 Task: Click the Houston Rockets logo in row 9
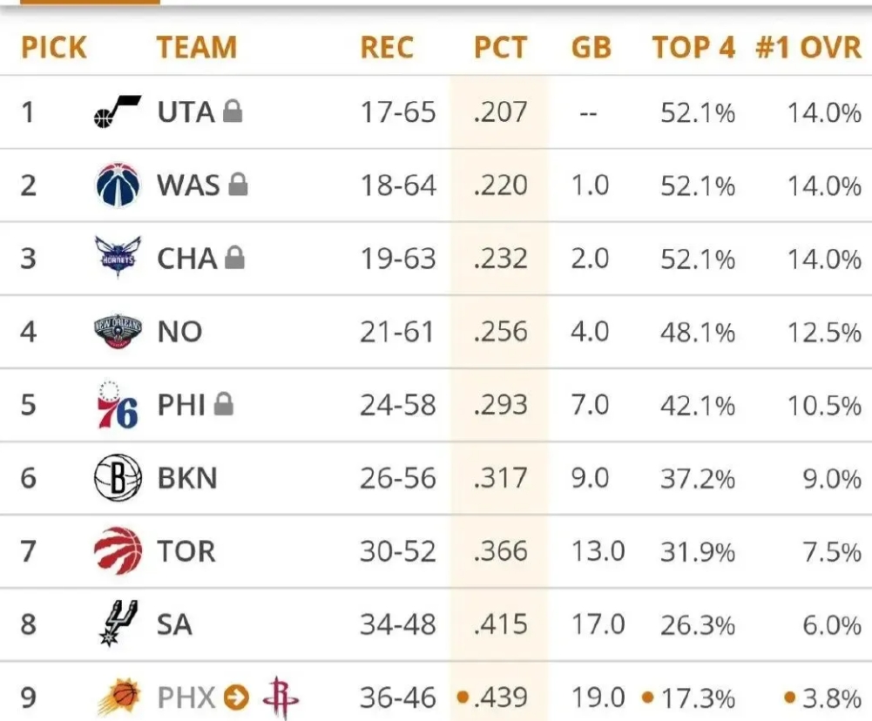(x=281, y=697)
